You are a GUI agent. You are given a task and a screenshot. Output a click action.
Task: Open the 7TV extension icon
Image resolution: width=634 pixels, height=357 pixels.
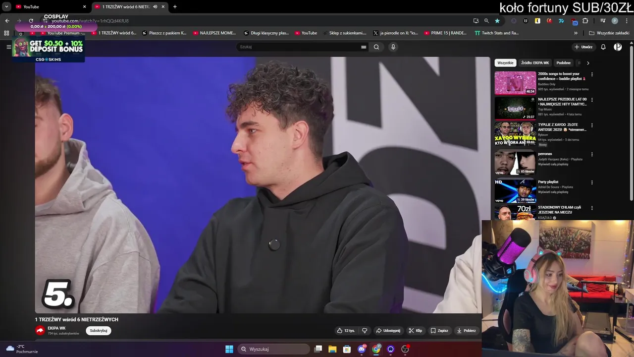tap(561, 21)
